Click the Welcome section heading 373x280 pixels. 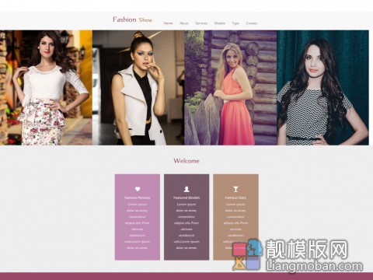[x=186, y=161]
